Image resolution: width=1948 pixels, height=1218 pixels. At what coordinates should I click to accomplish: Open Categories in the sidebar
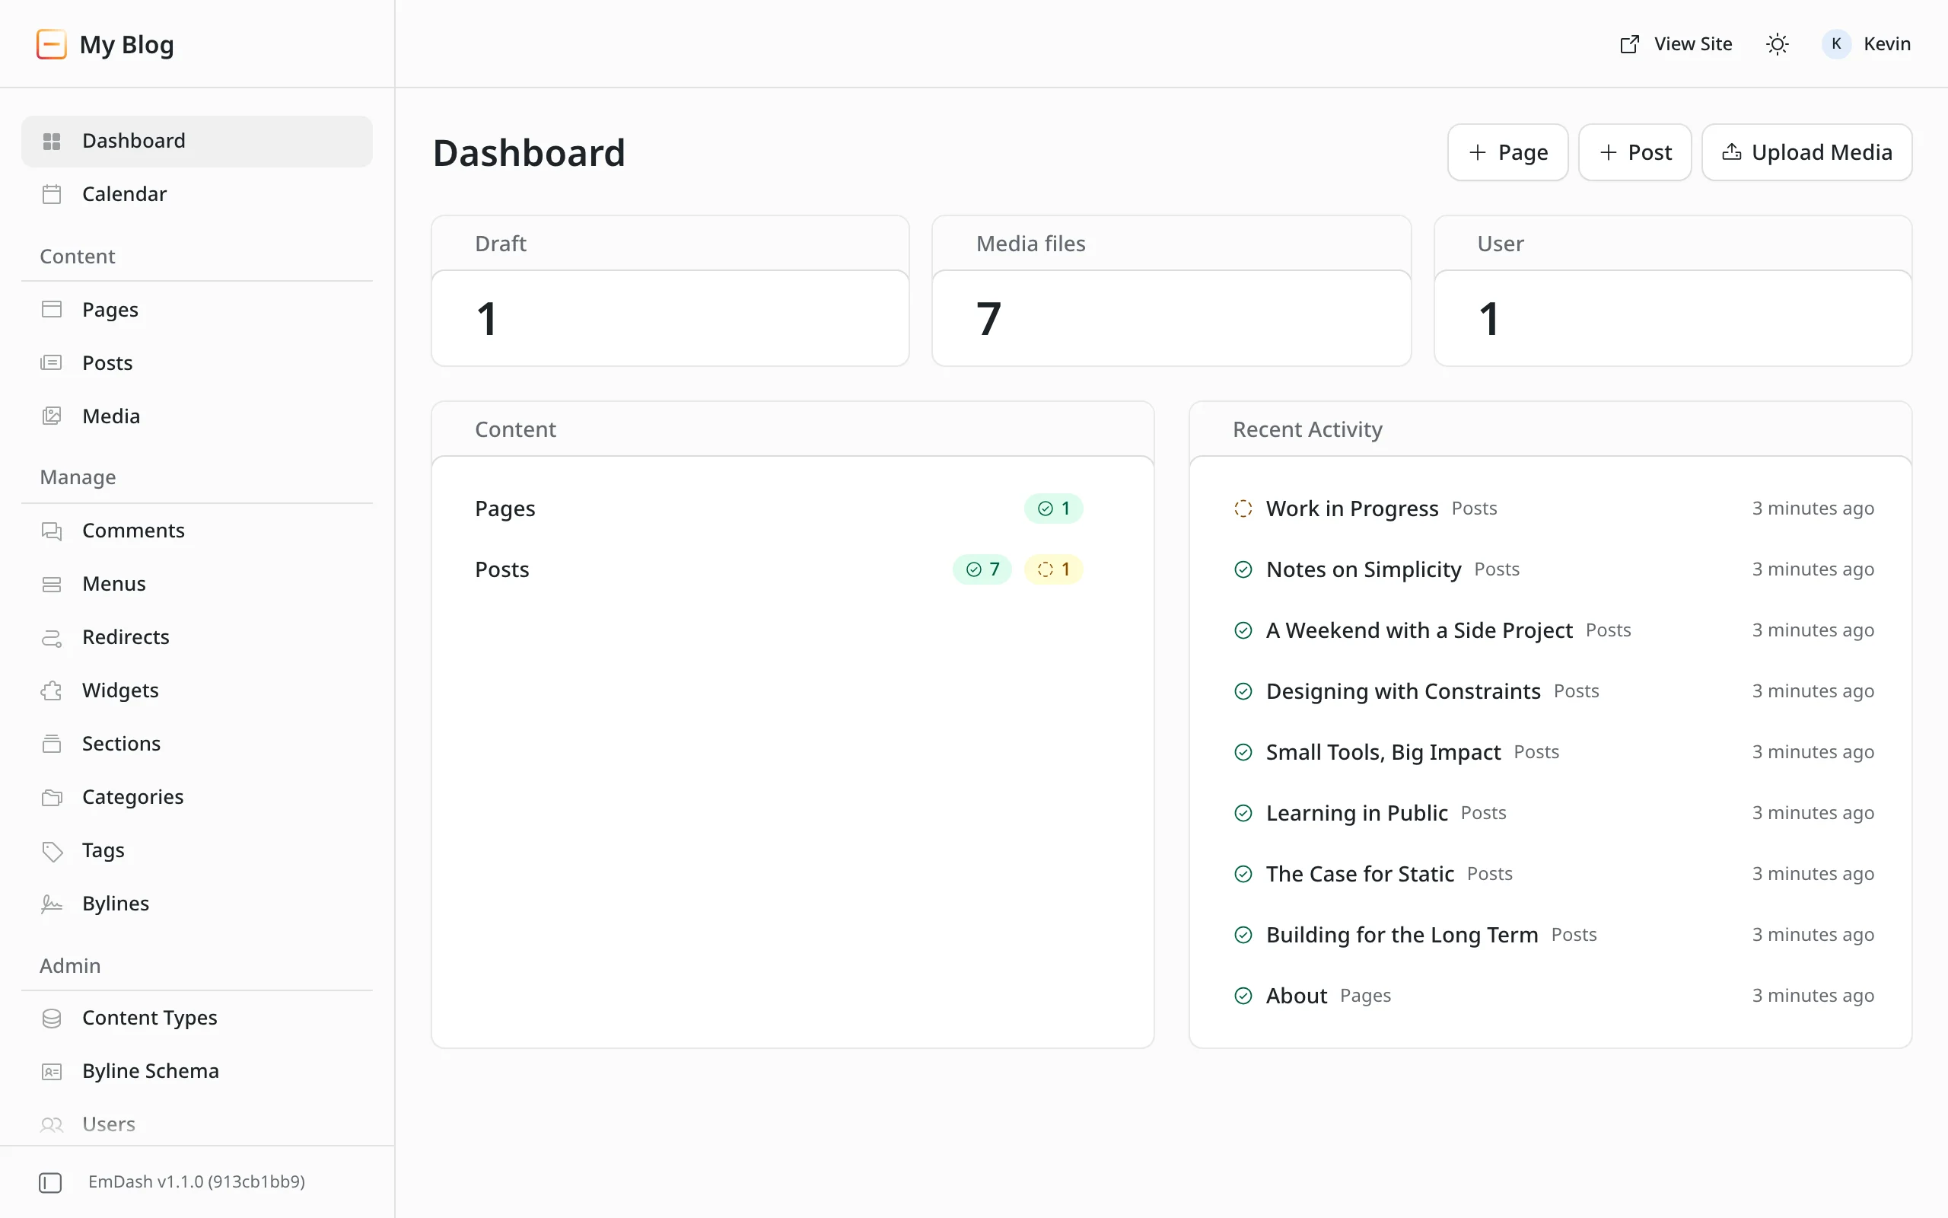[x=197, y=797]
